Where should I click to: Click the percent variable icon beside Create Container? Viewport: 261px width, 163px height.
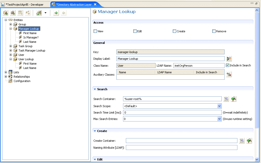(242, 140)
